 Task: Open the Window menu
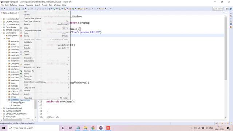point(57,5)
